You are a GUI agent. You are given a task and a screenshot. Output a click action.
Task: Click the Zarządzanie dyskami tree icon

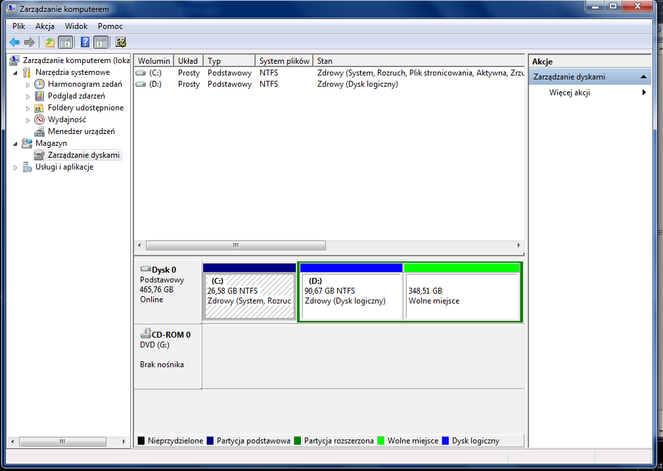point(39,155)
